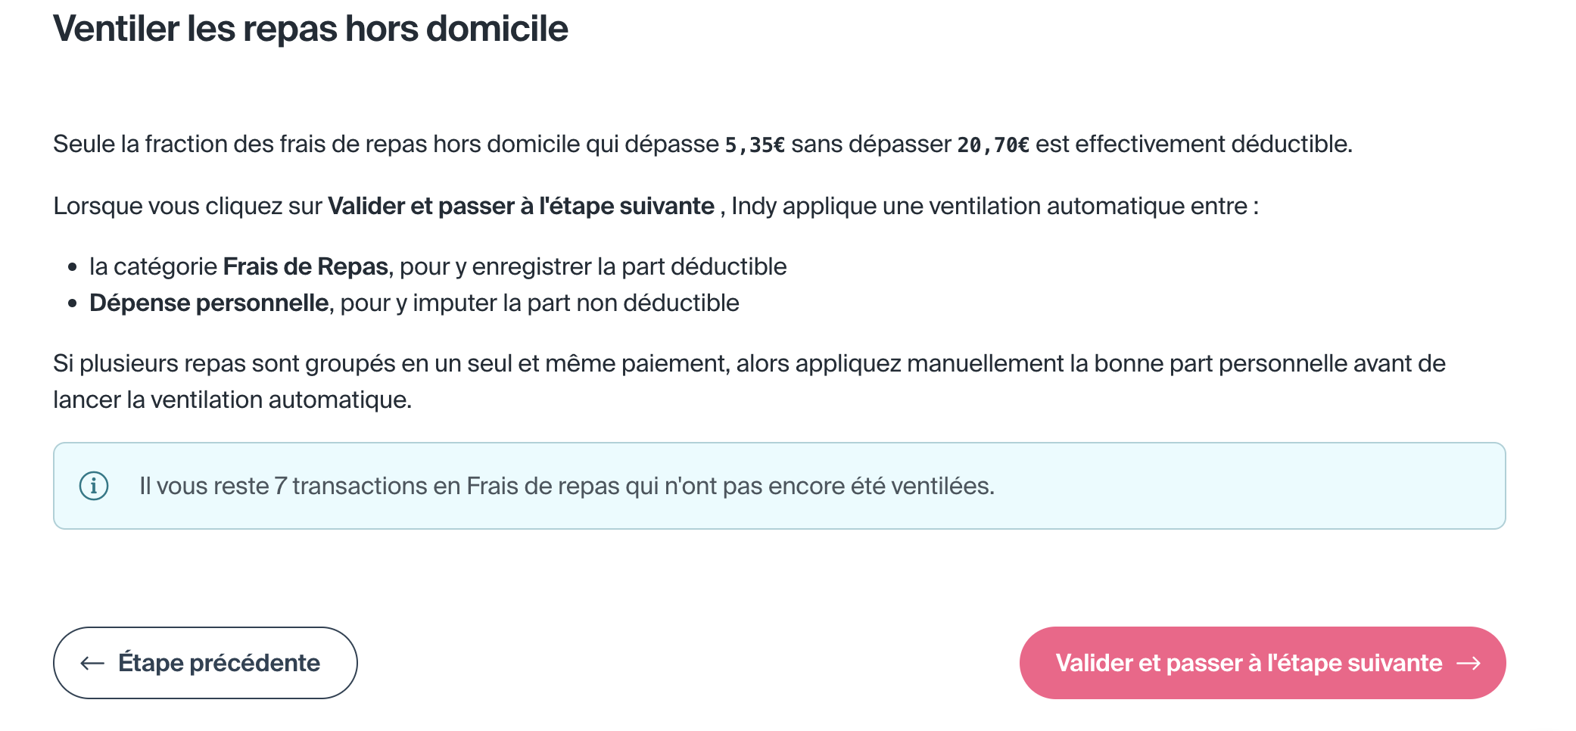Click the bullet point before Dépense personnelle
Image resolution: width=1576 pixels, height=731 pixels.
[73, 303]
